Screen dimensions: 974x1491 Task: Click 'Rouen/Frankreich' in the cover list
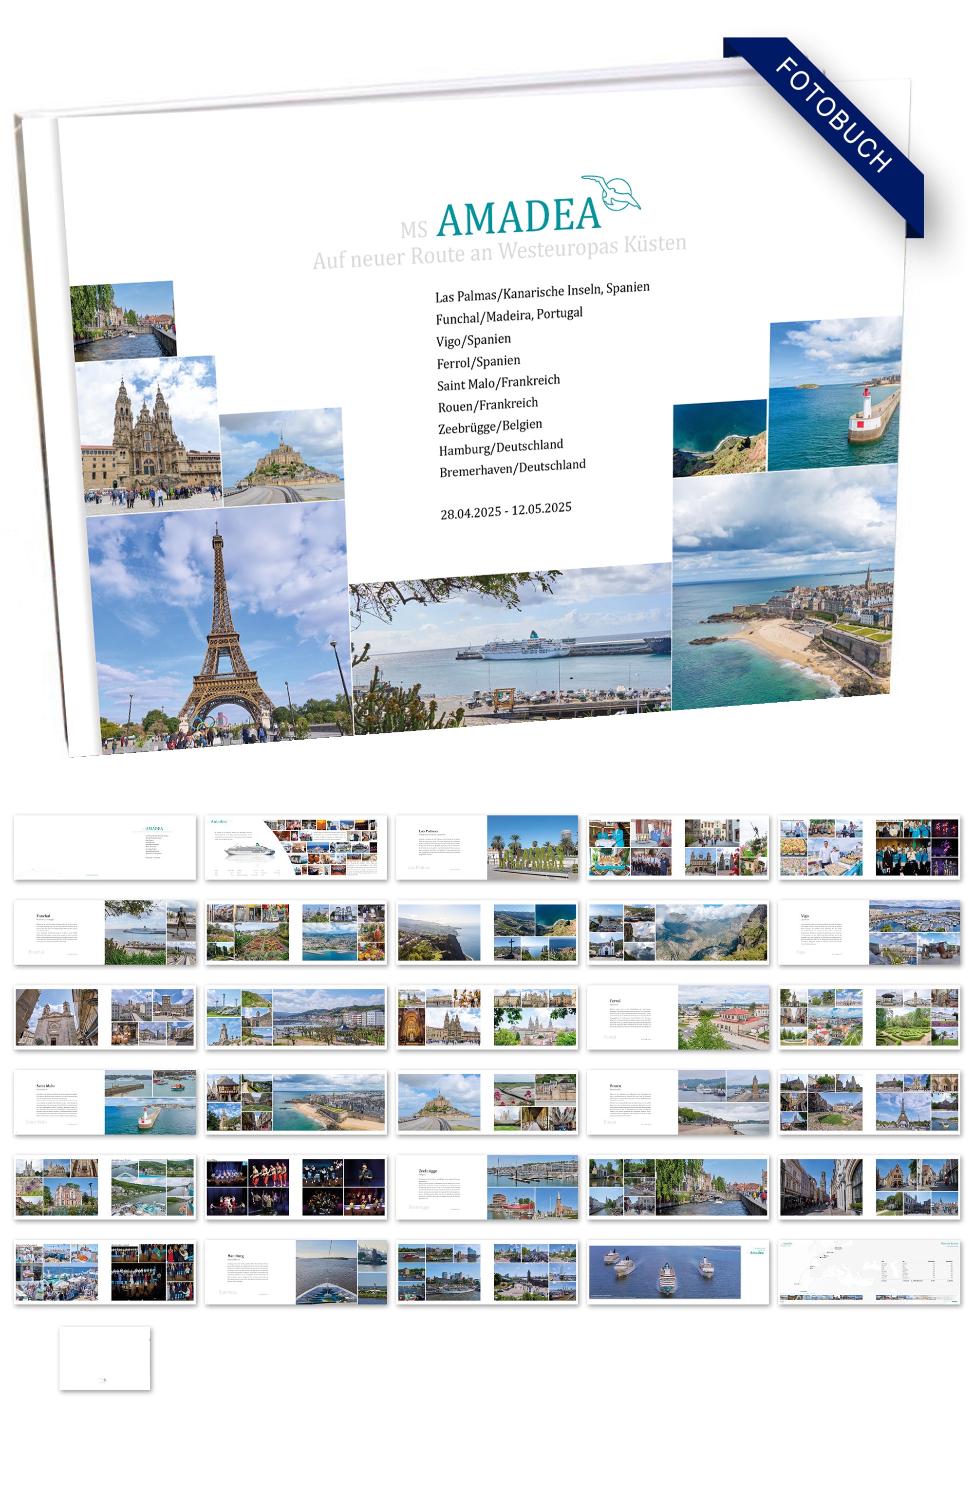487,405
